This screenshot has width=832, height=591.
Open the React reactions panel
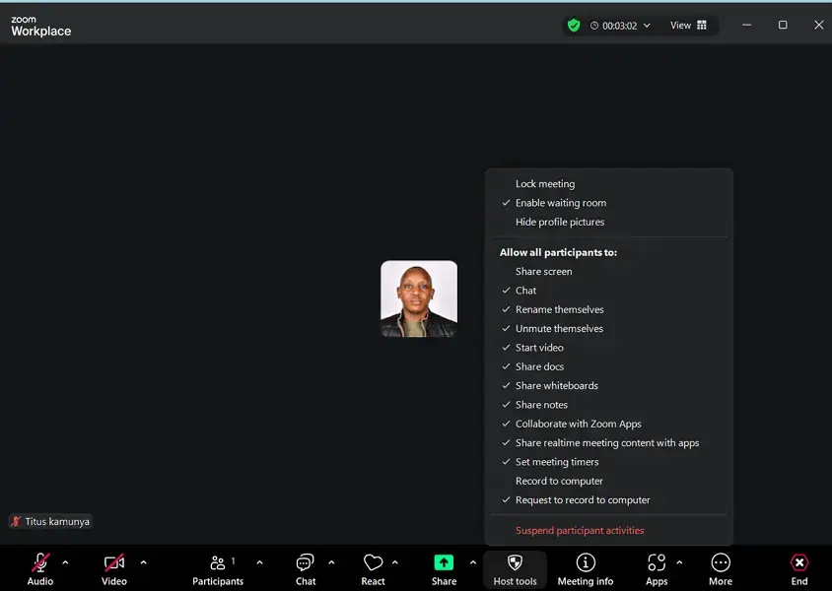click(x=374, y=567)
